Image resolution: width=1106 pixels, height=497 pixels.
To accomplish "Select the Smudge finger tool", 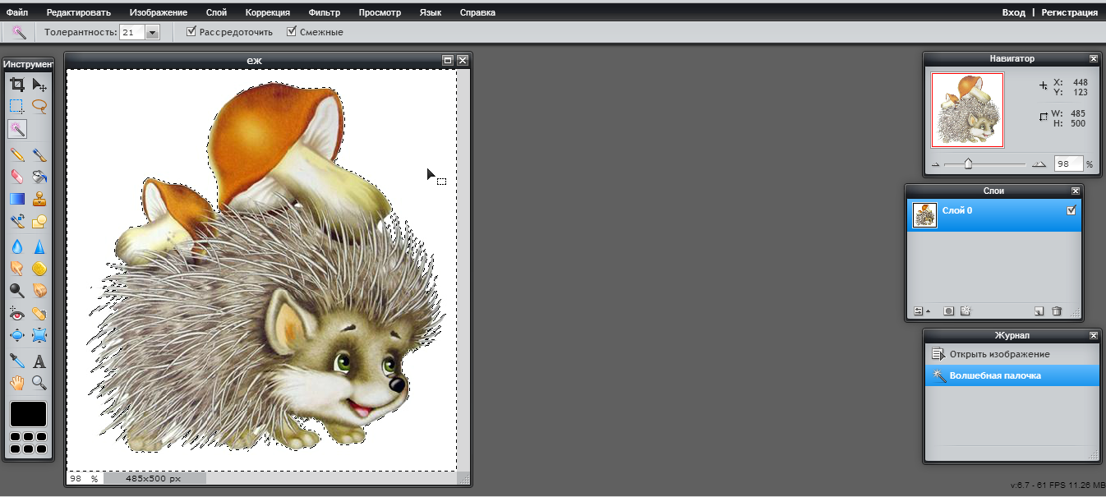I will tap(16, 268).
